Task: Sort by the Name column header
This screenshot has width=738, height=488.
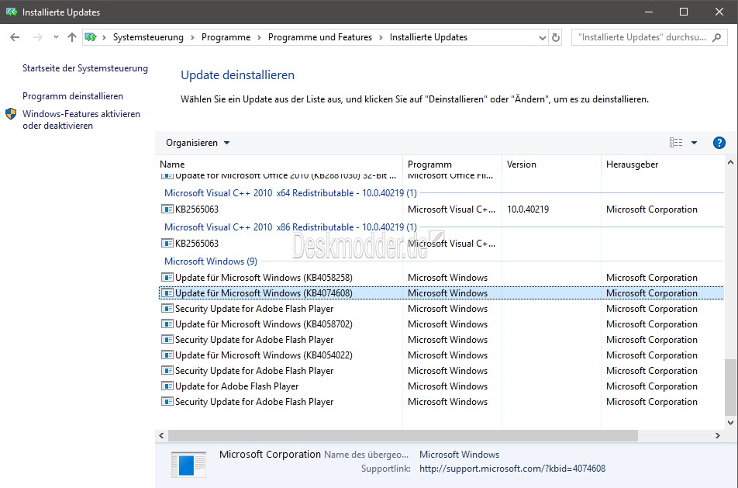Action: pos(279,164)
